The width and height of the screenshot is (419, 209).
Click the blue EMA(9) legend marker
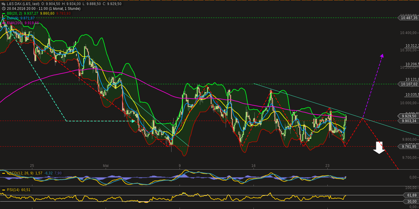point(3,18)
